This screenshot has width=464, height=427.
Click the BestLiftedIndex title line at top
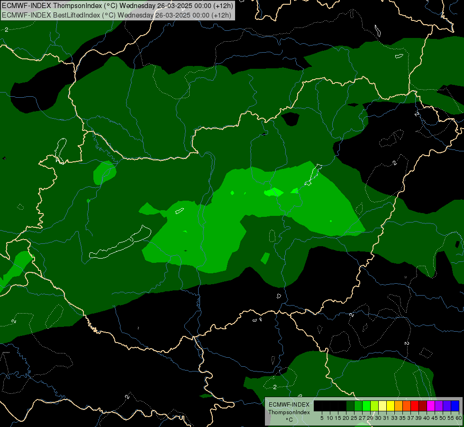[x=117, y=15]
